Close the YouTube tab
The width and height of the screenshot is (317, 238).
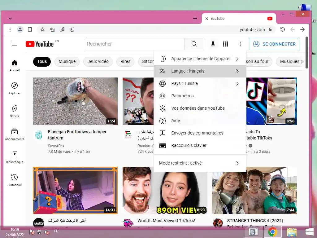coord(206,19)
